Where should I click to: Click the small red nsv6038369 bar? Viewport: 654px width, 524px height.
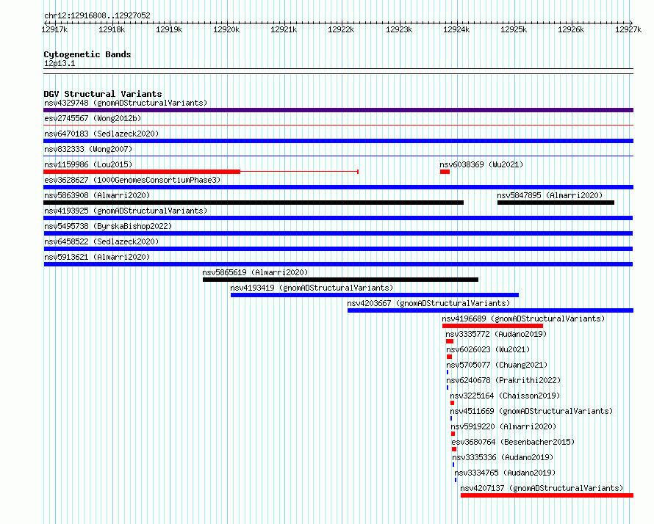click(x=445, y=172)
